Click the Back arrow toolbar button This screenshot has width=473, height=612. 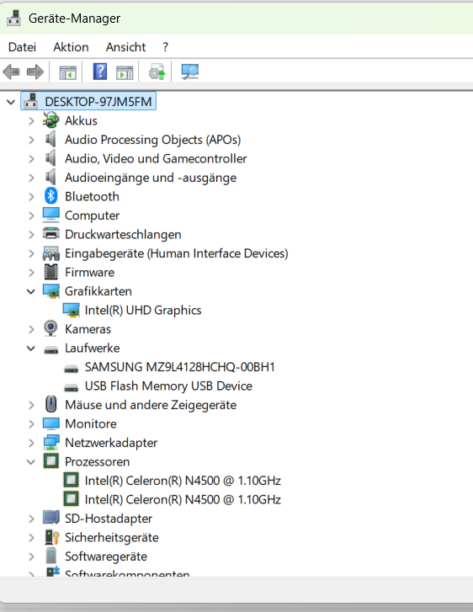11,72
